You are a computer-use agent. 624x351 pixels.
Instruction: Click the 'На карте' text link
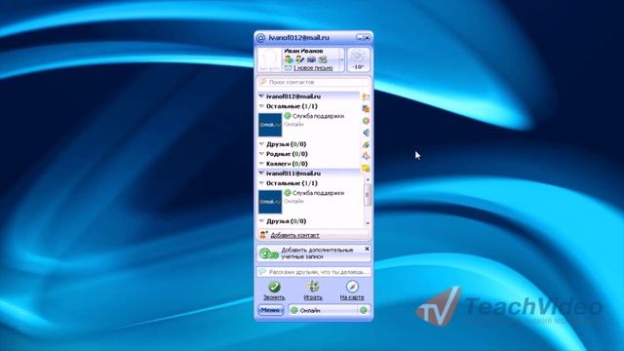pos(352,297)
